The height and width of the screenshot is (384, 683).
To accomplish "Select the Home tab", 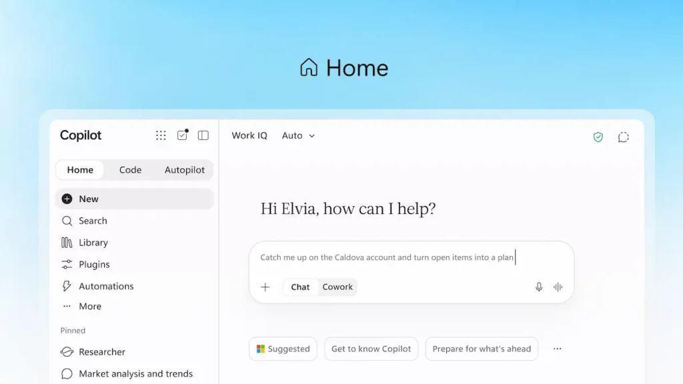I will (80, 170).
